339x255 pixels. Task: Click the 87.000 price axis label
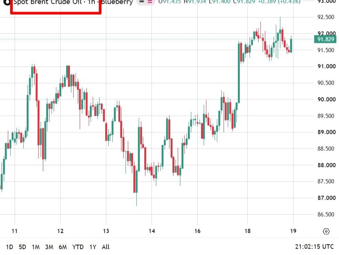327,198
